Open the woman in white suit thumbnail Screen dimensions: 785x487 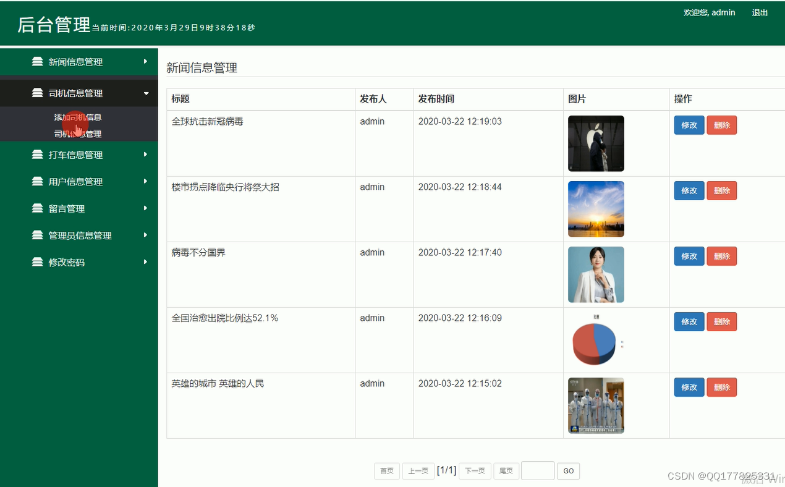[596, 274]
